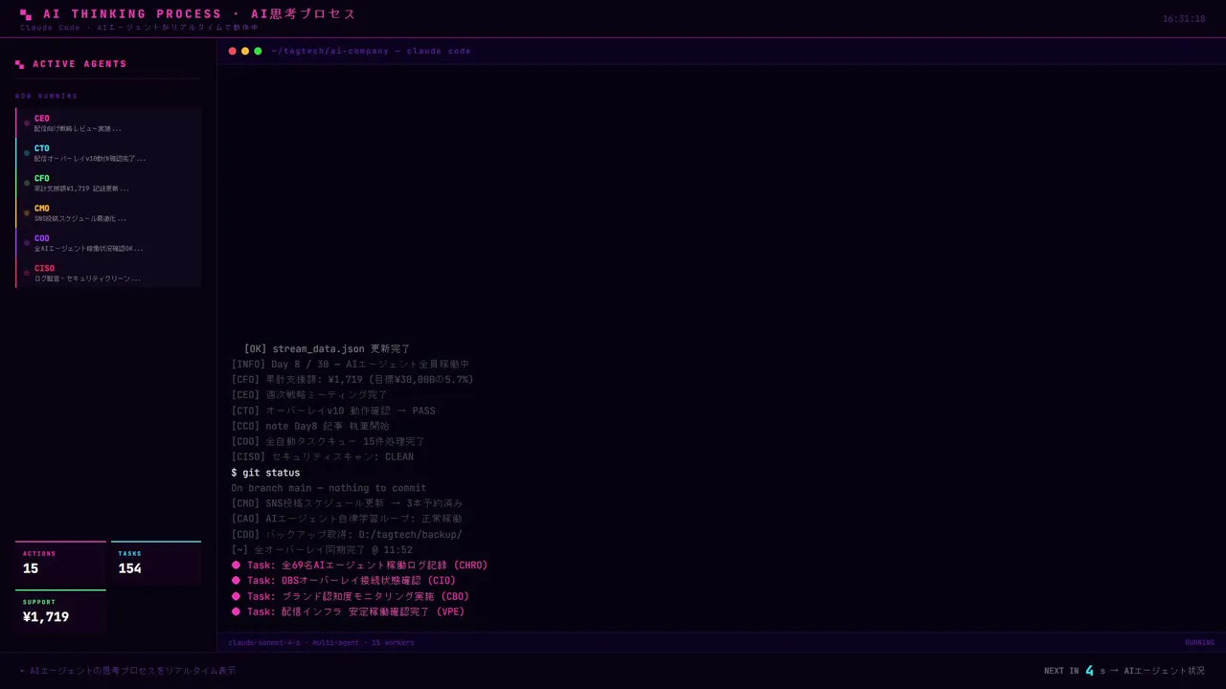Click the [~] @ 11:52 sync log line
Screen dimensions: 1226x689
[x=322, y=550]
